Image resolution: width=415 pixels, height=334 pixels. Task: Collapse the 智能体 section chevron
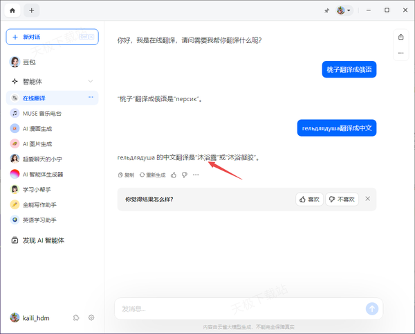pos(91,81)
